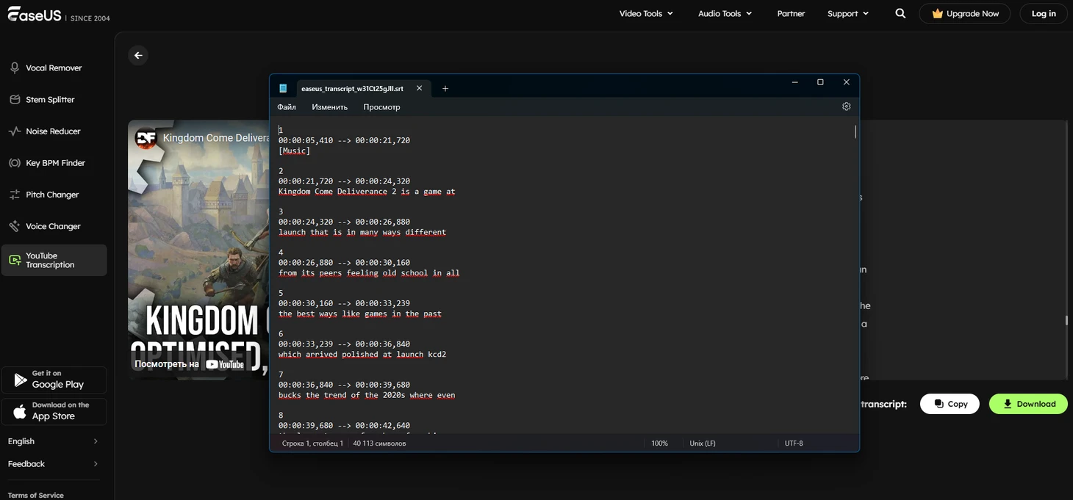Image resolution: width=1073 pixels, height=500 pixels.
Task: Click timestamp 00:00:36,840 --> 00:00:39,680
Action: [344, 385]
